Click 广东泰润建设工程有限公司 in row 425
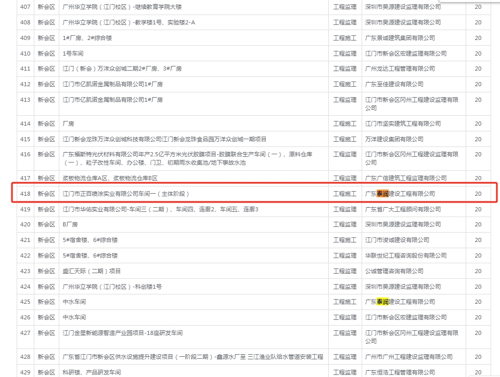500x377 pixels. pyautogui.click(x=400, y=302)
